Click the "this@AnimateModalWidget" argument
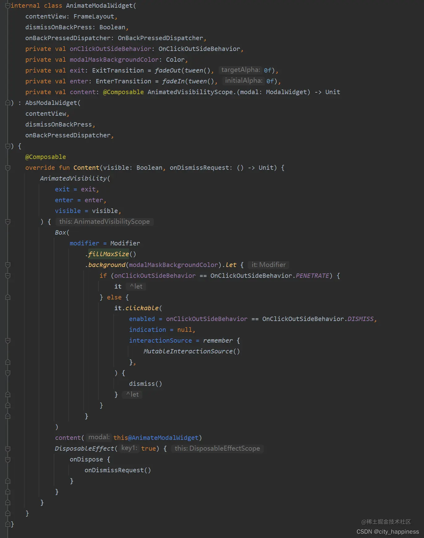Viewport: 424px width, 538px height. coord(156,438)
